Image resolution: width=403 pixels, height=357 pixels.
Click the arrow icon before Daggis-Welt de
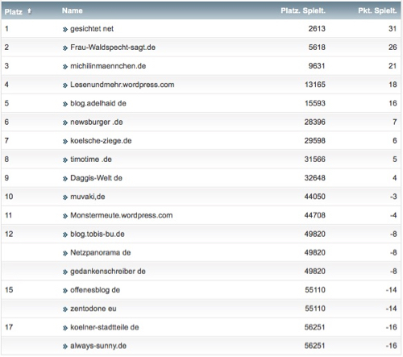tap(65, 179)
